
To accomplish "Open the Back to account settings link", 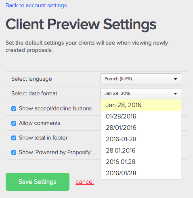I will click(36, 5).
